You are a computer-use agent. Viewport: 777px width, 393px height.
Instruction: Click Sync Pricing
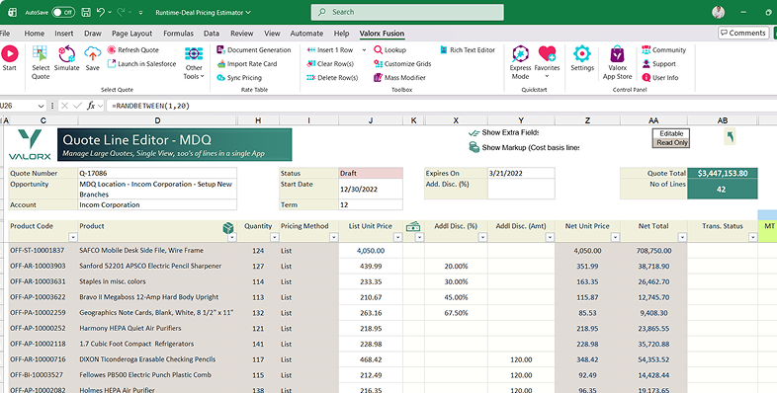coord(239,78)
